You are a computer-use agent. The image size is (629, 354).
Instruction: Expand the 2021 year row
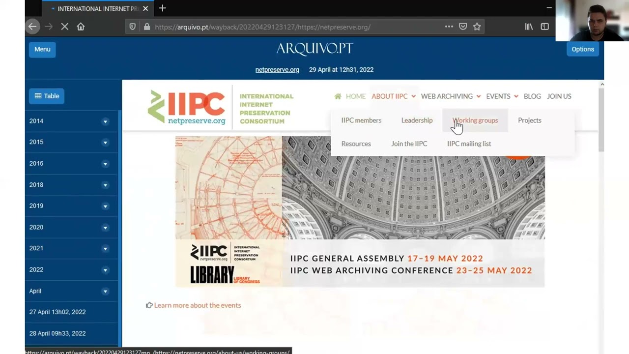tap(71, 248)
